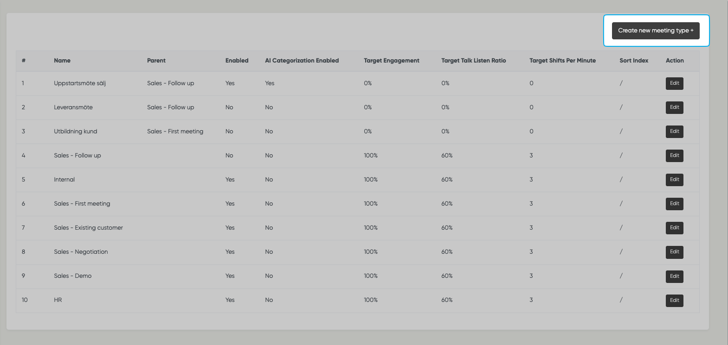This screenshot has width=728, height=345.
Task: Open Edit for Utbildning kund
Action: [674, 132]
